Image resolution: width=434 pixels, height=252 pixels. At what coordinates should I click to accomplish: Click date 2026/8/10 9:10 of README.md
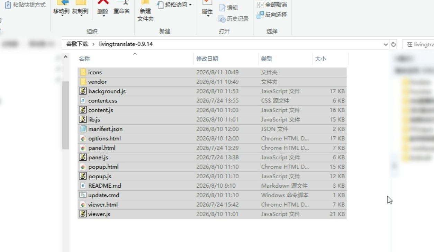[x=216, y=186]
